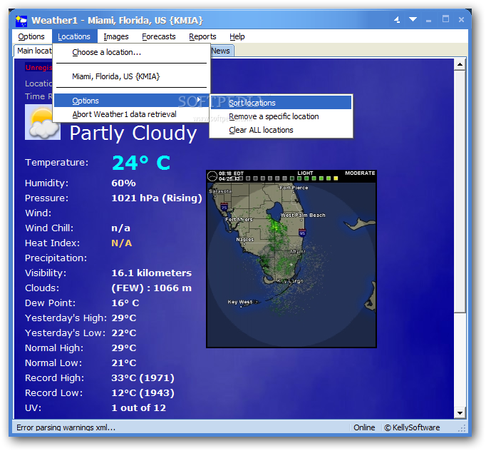Click the 'Partly Cloudy' condition text
This screenshot has width=486, height=451.
(x=133, y=133)
